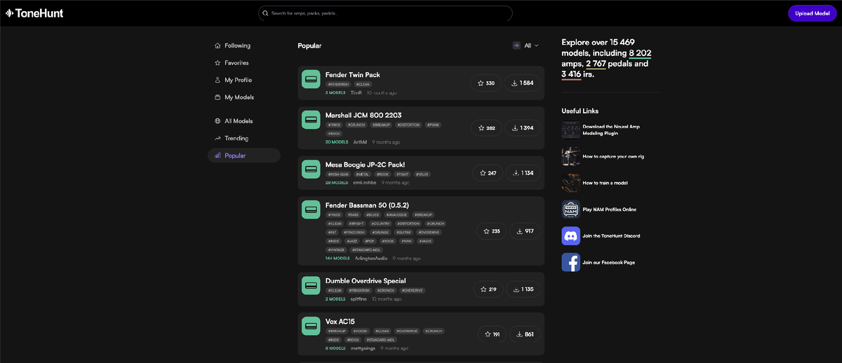The image size is (842, 363).
Task: Click the Mesa Boogie JP-2C Pack amp icon
Action: click(311, 169)
